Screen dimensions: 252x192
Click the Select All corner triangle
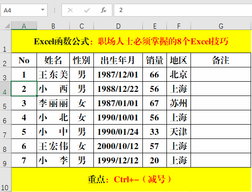[x=7, y=26]
